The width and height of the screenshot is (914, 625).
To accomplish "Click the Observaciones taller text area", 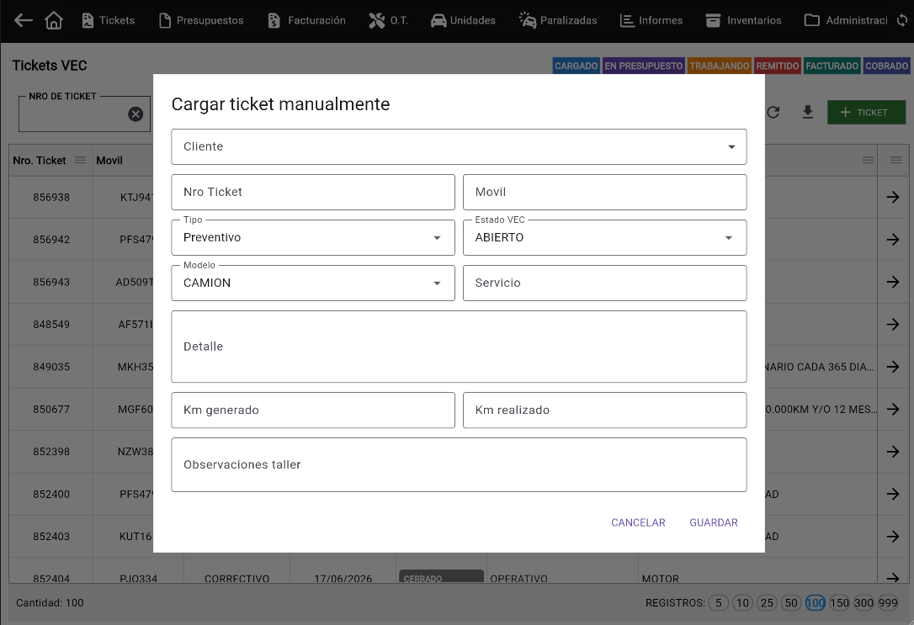I will [459, 465].
